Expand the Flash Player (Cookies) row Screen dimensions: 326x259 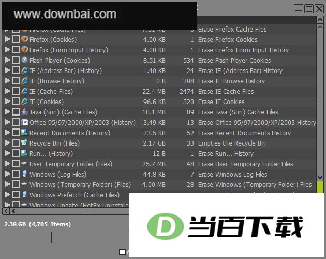(7, 60)
